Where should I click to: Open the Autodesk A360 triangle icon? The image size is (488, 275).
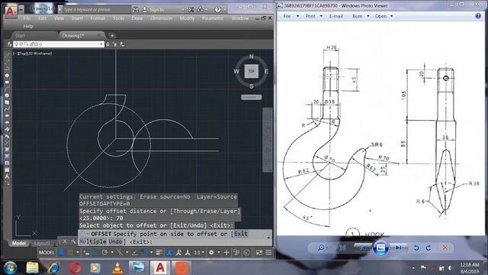tap(200, 9)
